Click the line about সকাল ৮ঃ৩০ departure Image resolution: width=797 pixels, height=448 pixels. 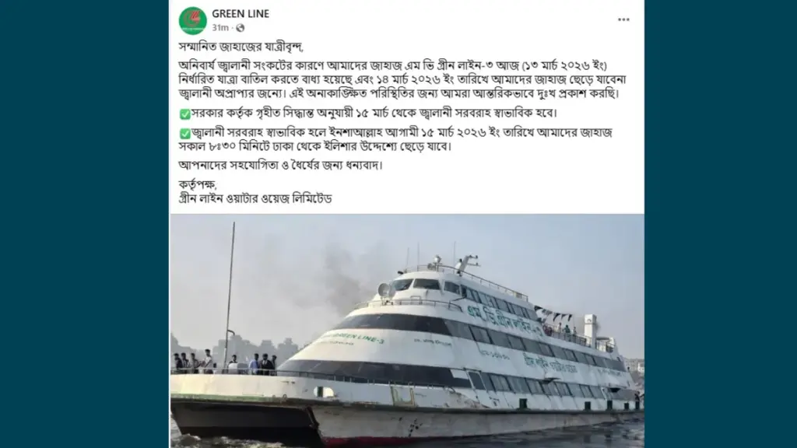[314, 146]
